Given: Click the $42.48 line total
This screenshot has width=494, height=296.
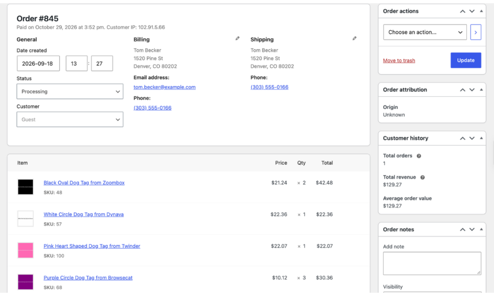Looking at the screenshot, I should 324,183.
